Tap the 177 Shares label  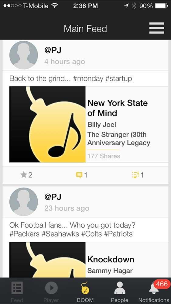point(104,156)
